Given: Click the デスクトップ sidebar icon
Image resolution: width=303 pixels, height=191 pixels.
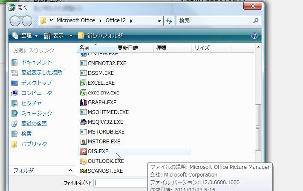Looking at the screenshot, I should click(x=14, y=83).
